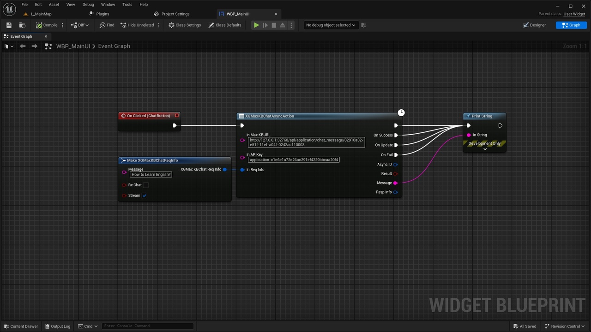Viewport: 591px width, 332px height.
Task: Open the Window menu
Action: click(108, 5)
